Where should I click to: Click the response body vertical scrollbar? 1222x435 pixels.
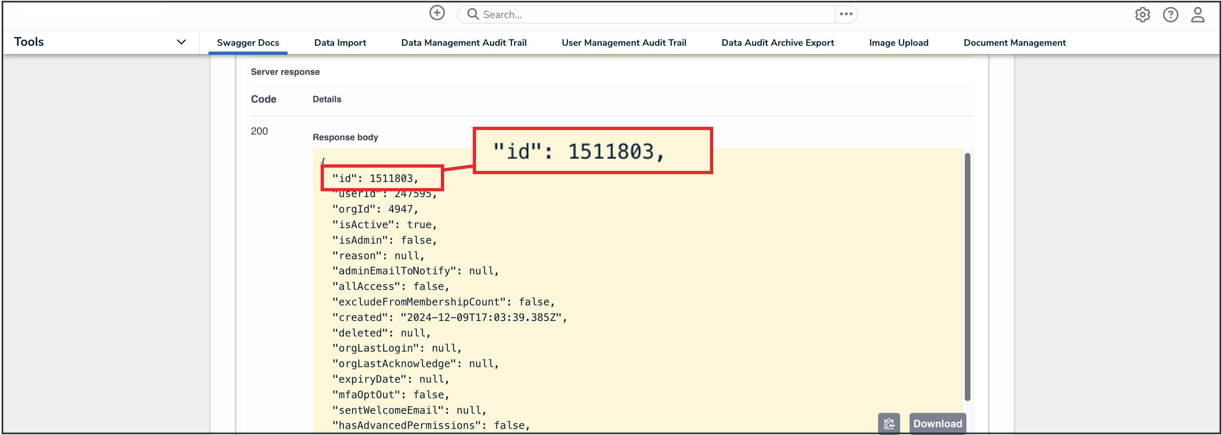pyautogui.click(x=967, y=276)
